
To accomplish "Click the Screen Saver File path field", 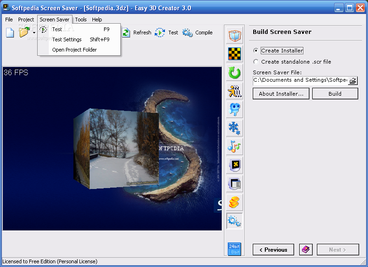I will [x=300, y=80].
